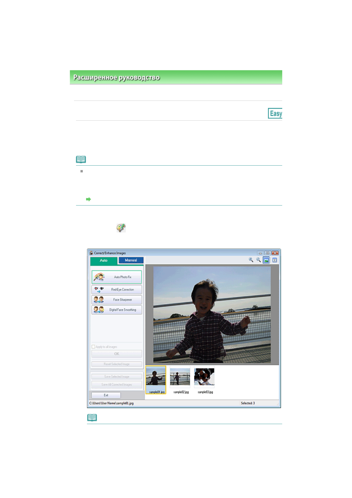The image size is (352, 498).
Task: Select the full image view icon
Action: click(x=267, y=260)
